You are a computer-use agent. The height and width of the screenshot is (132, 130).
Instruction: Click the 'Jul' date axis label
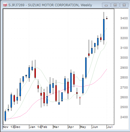pyautogui.click(x=110, y=127)
